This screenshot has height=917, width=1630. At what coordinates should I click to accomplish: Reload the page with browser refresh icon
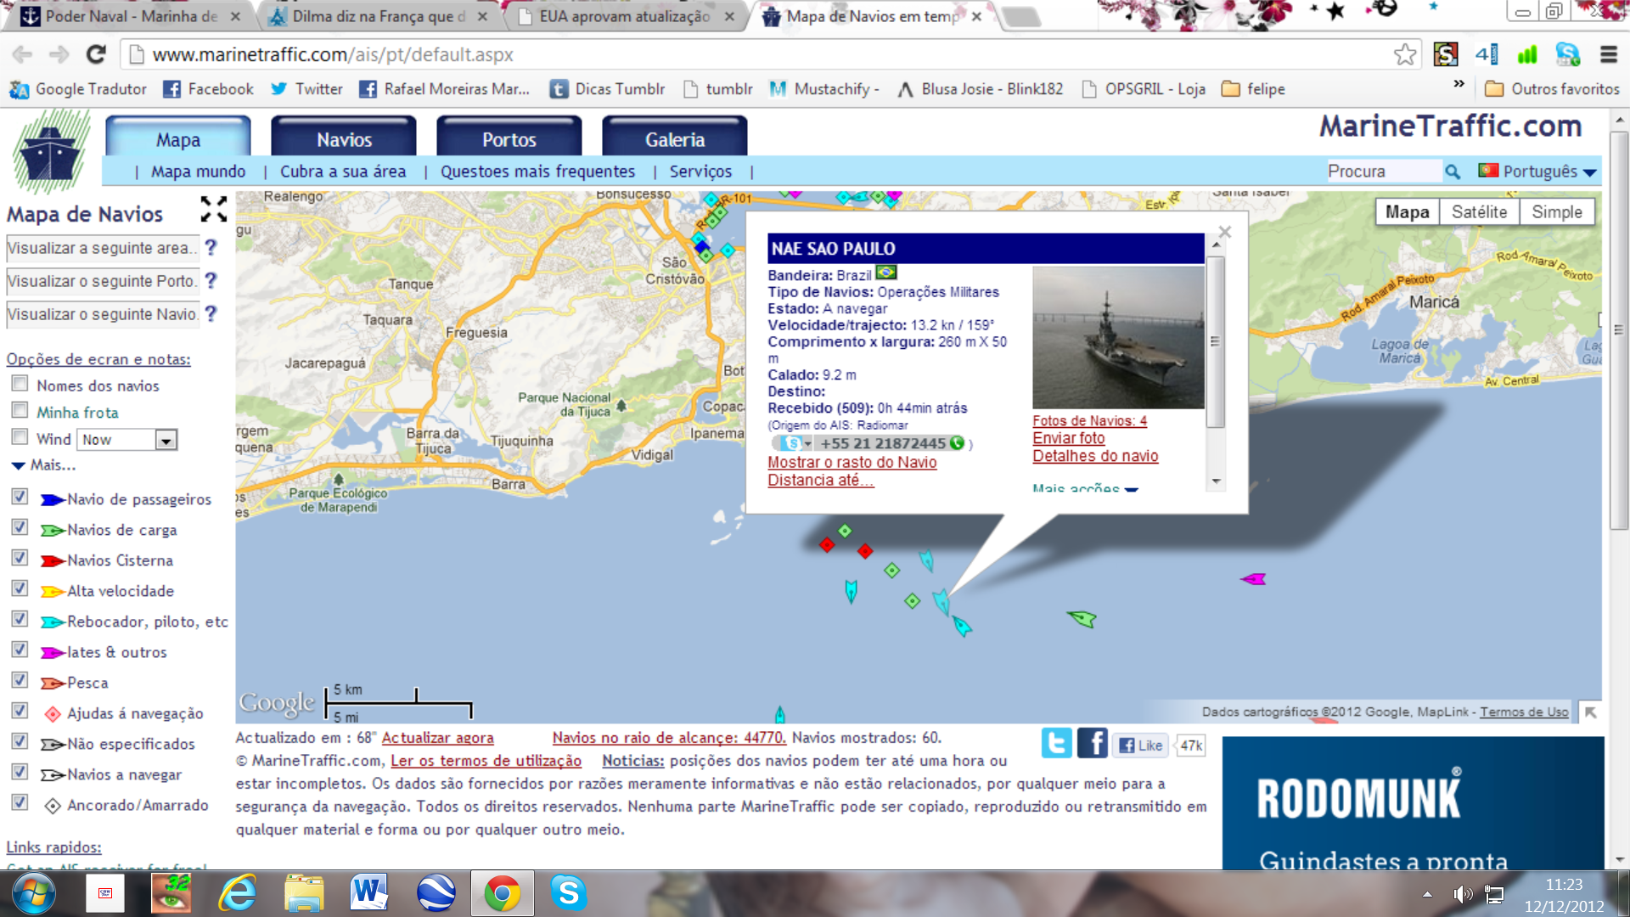96,54
